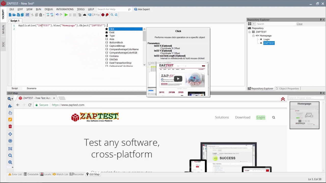This screenshot has width=326, height=183.
Task: Click the fit-to-frame icon in GUI Map
Action: (10, 148)
